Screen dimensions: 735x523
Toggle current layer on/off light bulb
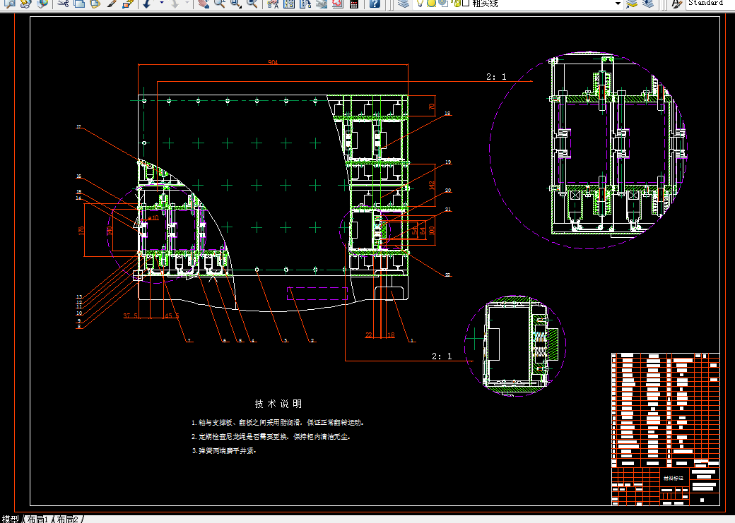tap(420, 4)
